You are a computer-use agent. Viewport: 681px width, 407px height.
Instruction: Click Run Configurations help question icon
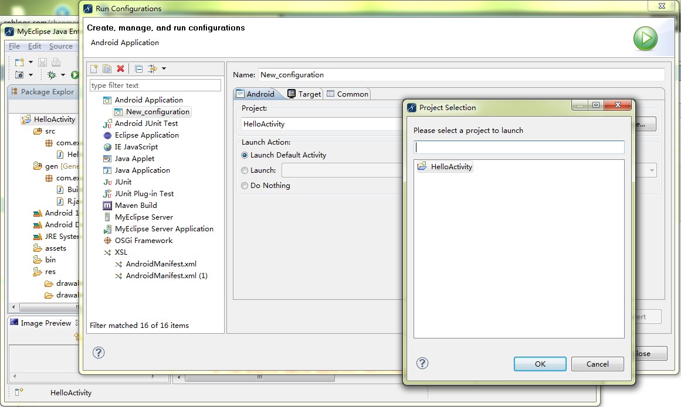[99, 353]
